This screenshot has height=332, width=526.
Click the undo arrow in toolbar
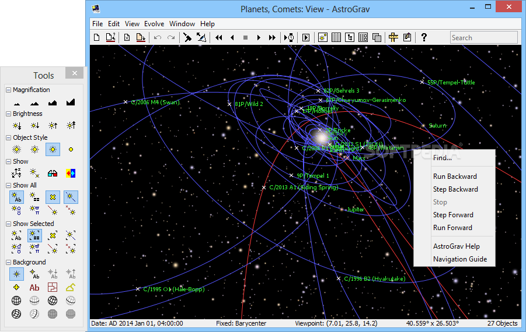pyautogui.click(x=157, y=37)
